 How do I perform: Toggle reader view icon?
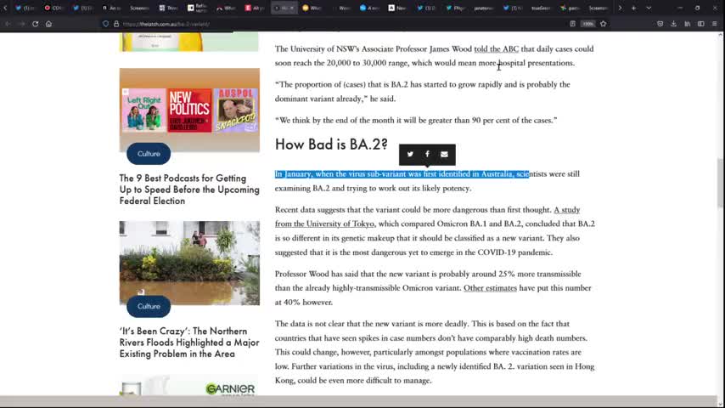(x=572, y=24)
